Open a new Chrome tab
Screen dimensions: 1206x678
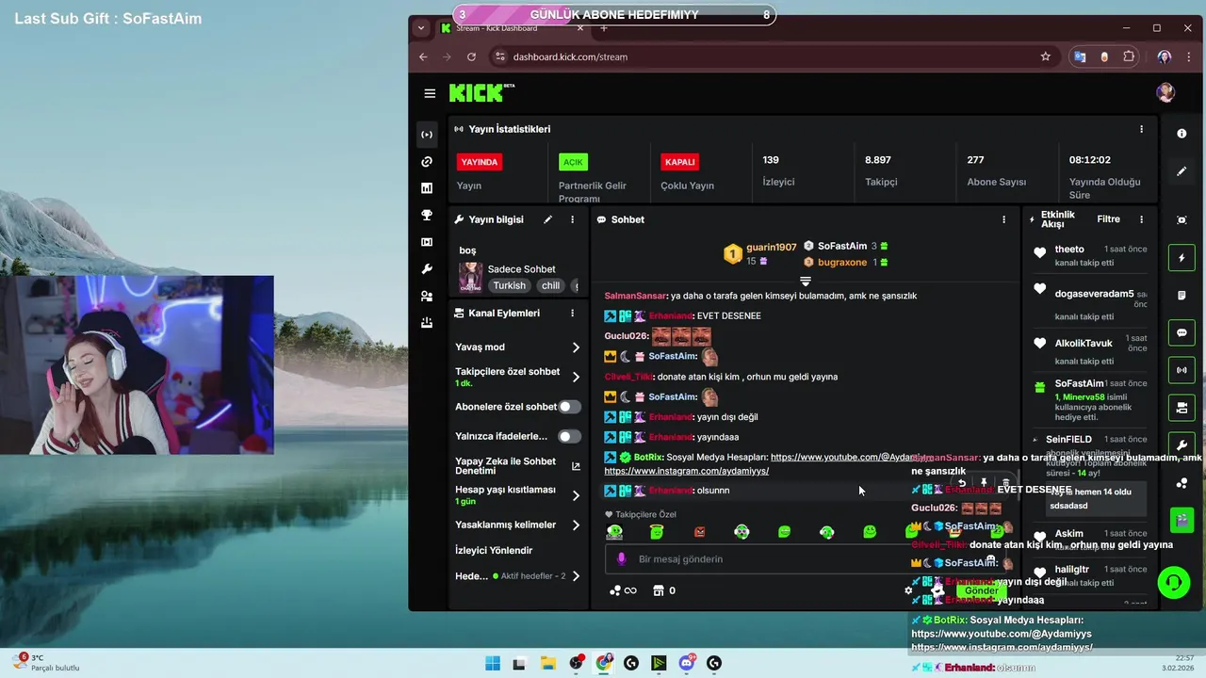coord(604,28)
